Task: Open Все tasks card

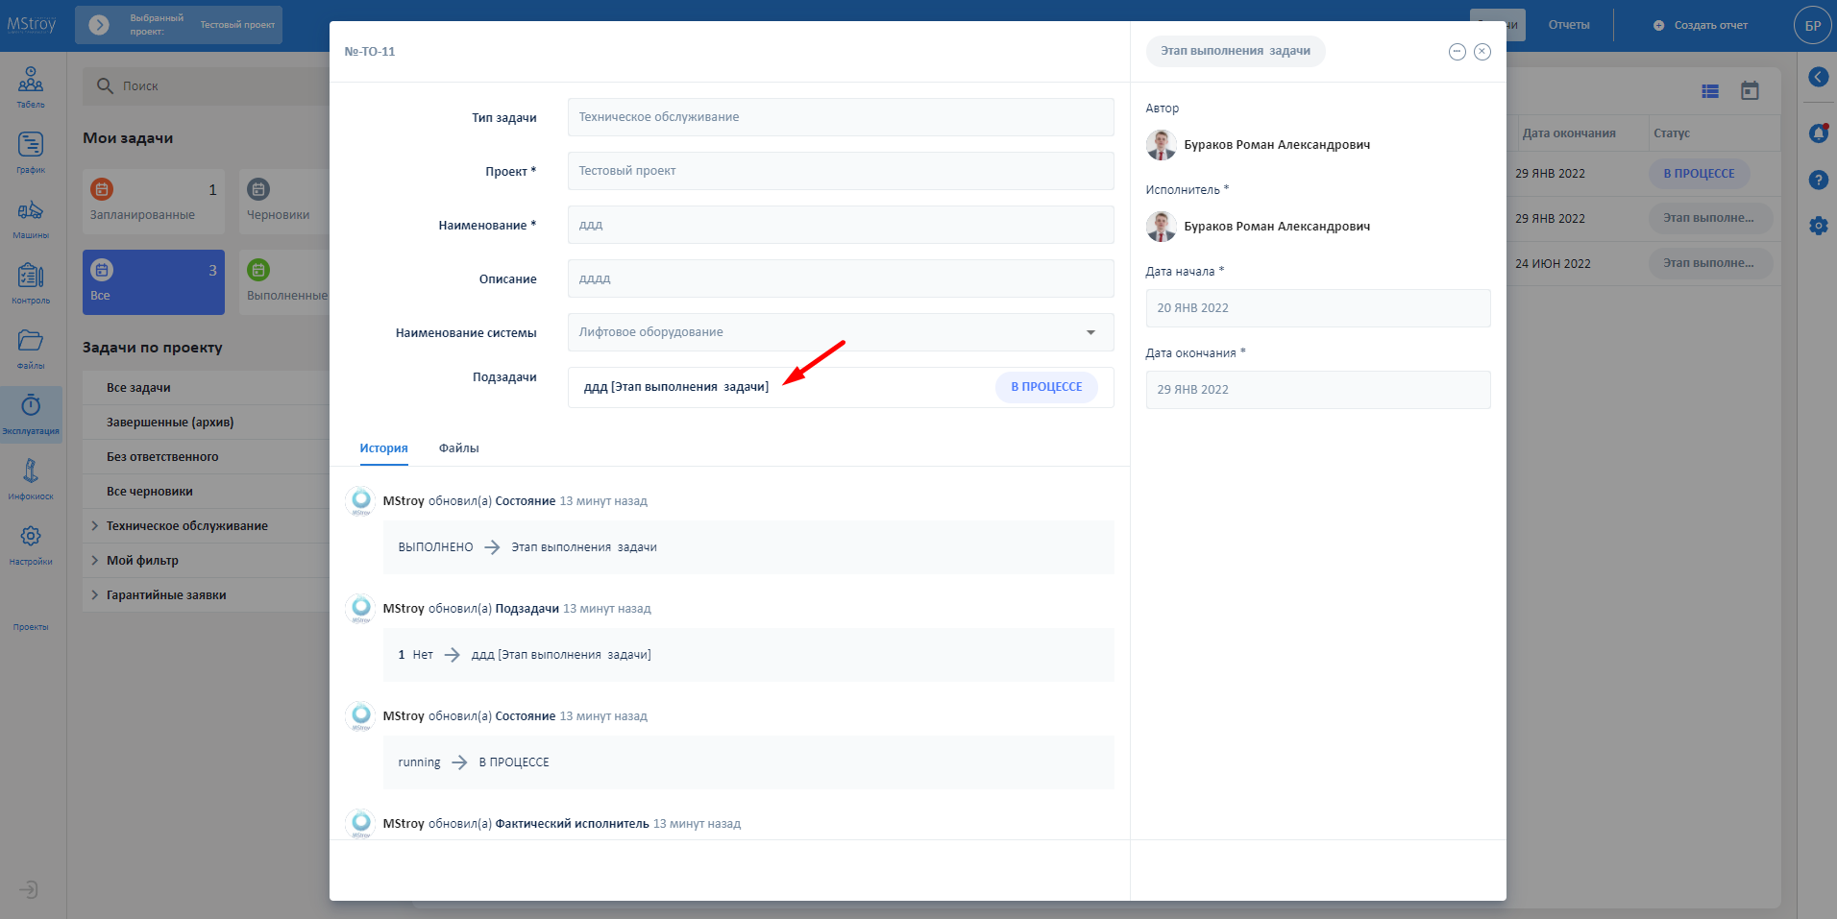Action: [154, 282]
